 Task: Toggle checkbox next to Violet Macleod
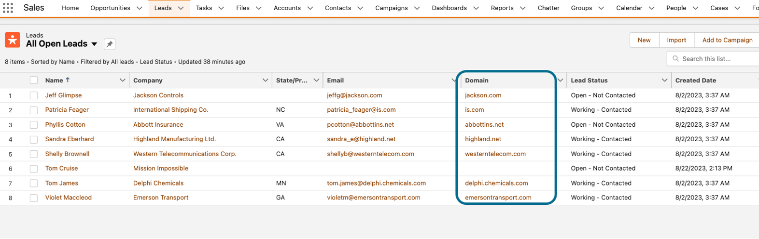34,198
